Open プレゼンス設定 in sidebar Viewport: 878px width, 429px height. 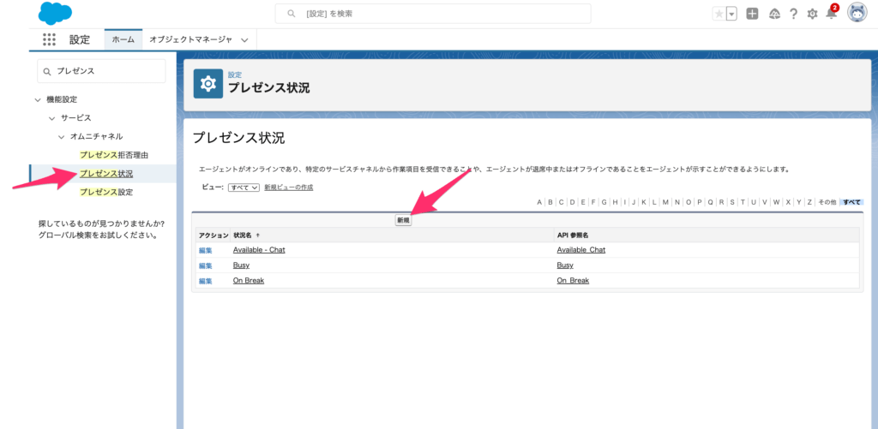(x=105, y=192)
